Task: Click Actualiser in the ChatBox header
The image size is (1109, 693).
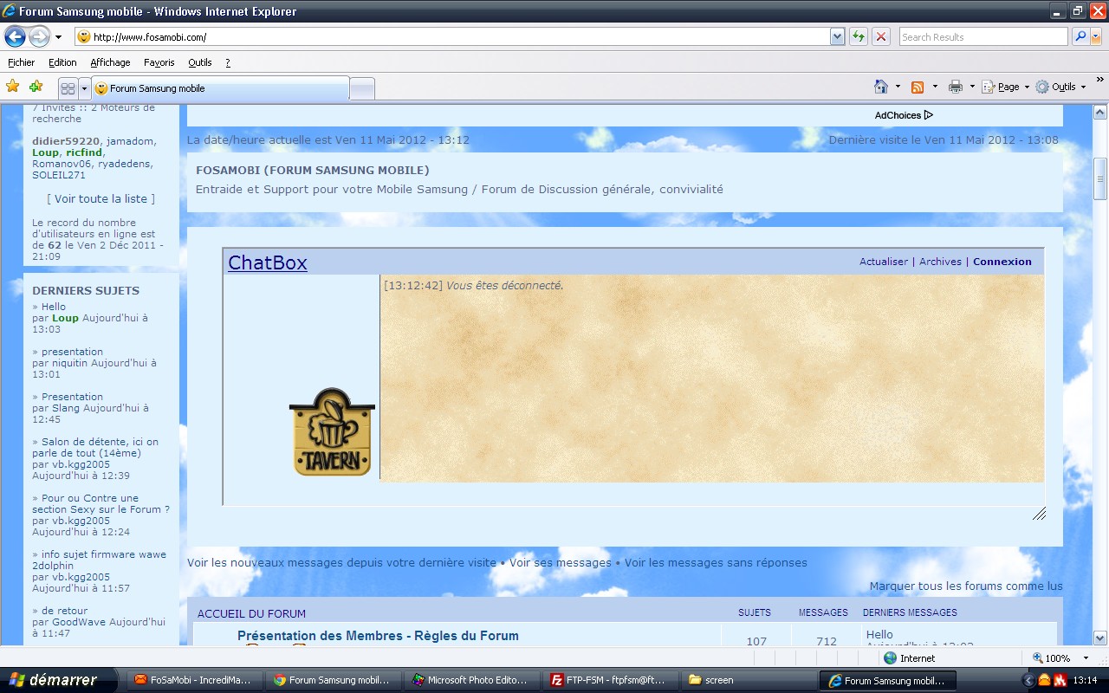Action: tap(884, 262)
